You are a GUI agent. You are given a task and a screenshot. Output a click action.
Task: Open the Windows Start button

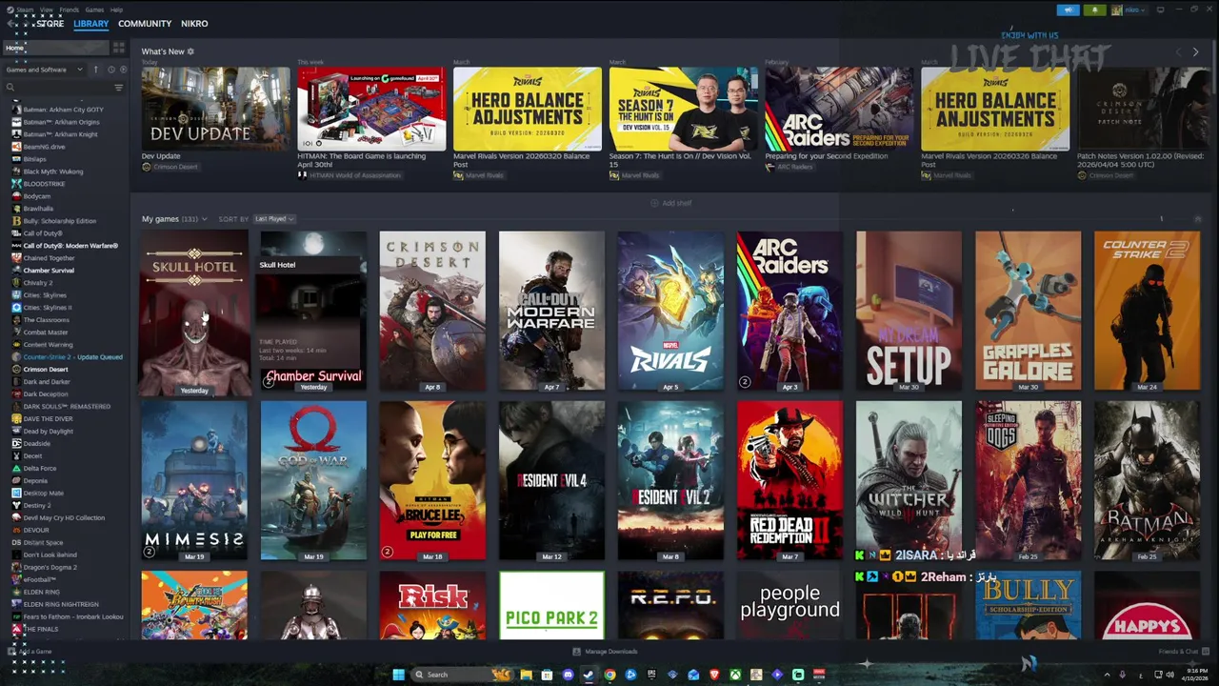398,675
